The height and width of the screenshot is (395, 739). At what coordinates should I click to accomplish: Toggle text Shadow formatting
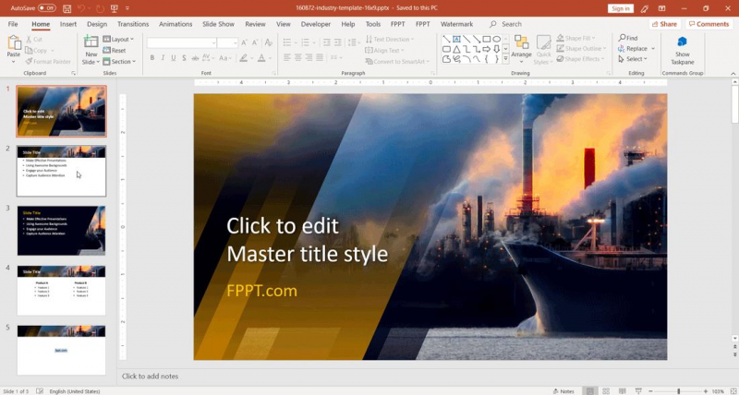tap(184, 58)
